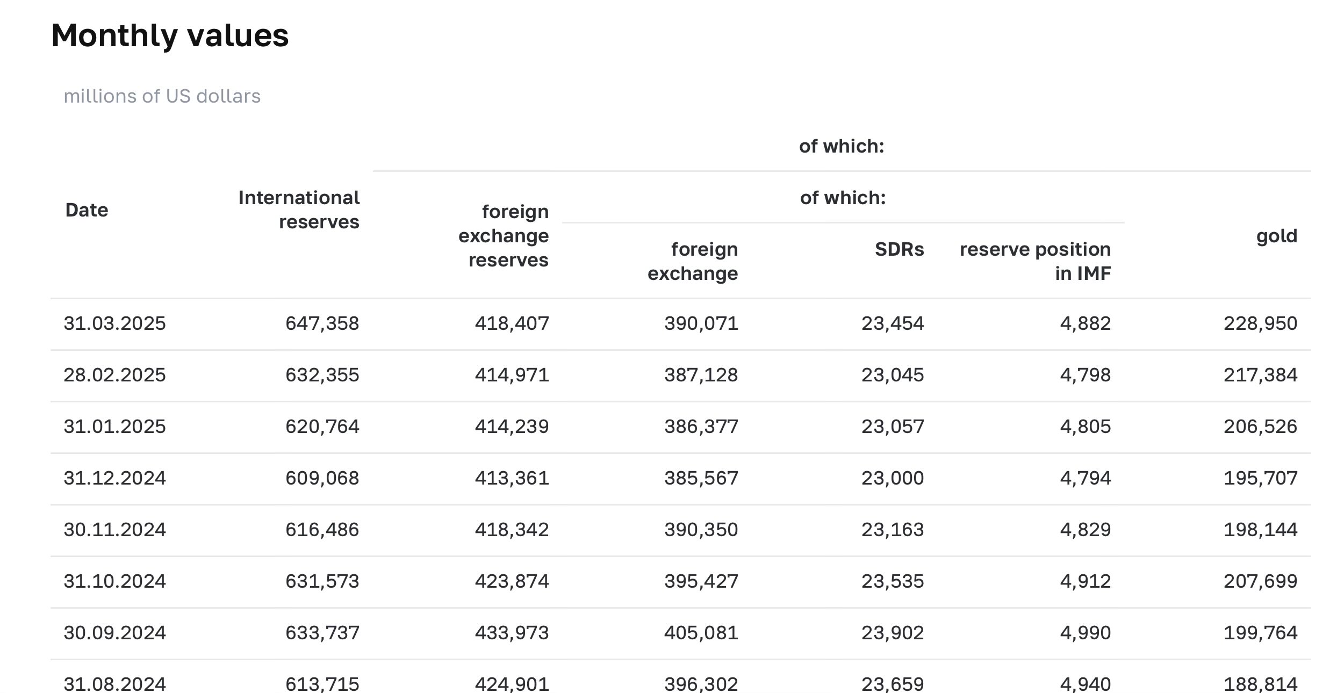Click the gold column header
This screenshot has width=1337, height=693.
[x=1276, y=236]
